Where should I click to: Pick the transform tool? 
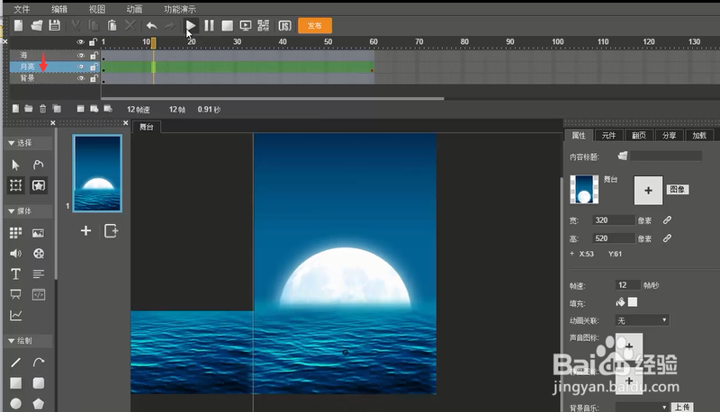click(x=15, y=185)
